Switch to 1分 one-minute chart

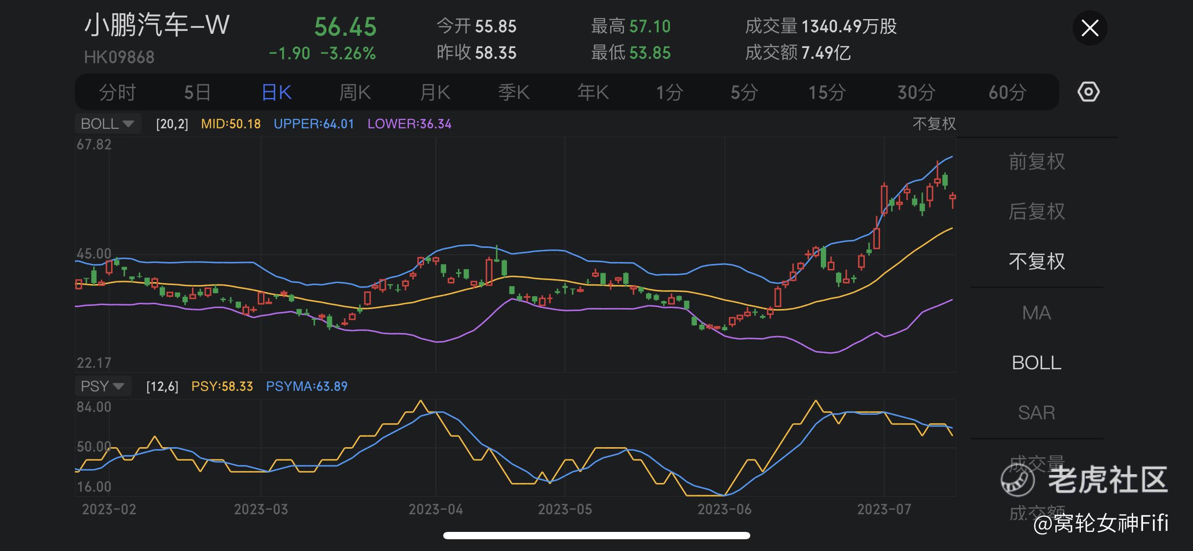coord(669,92)
